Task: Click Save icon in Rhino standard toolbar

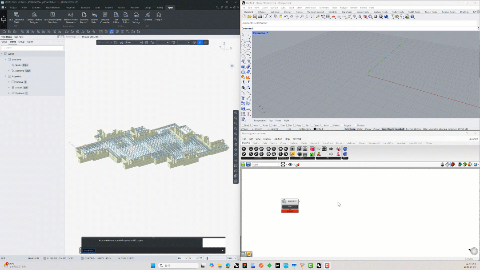Action: point(255,16)
